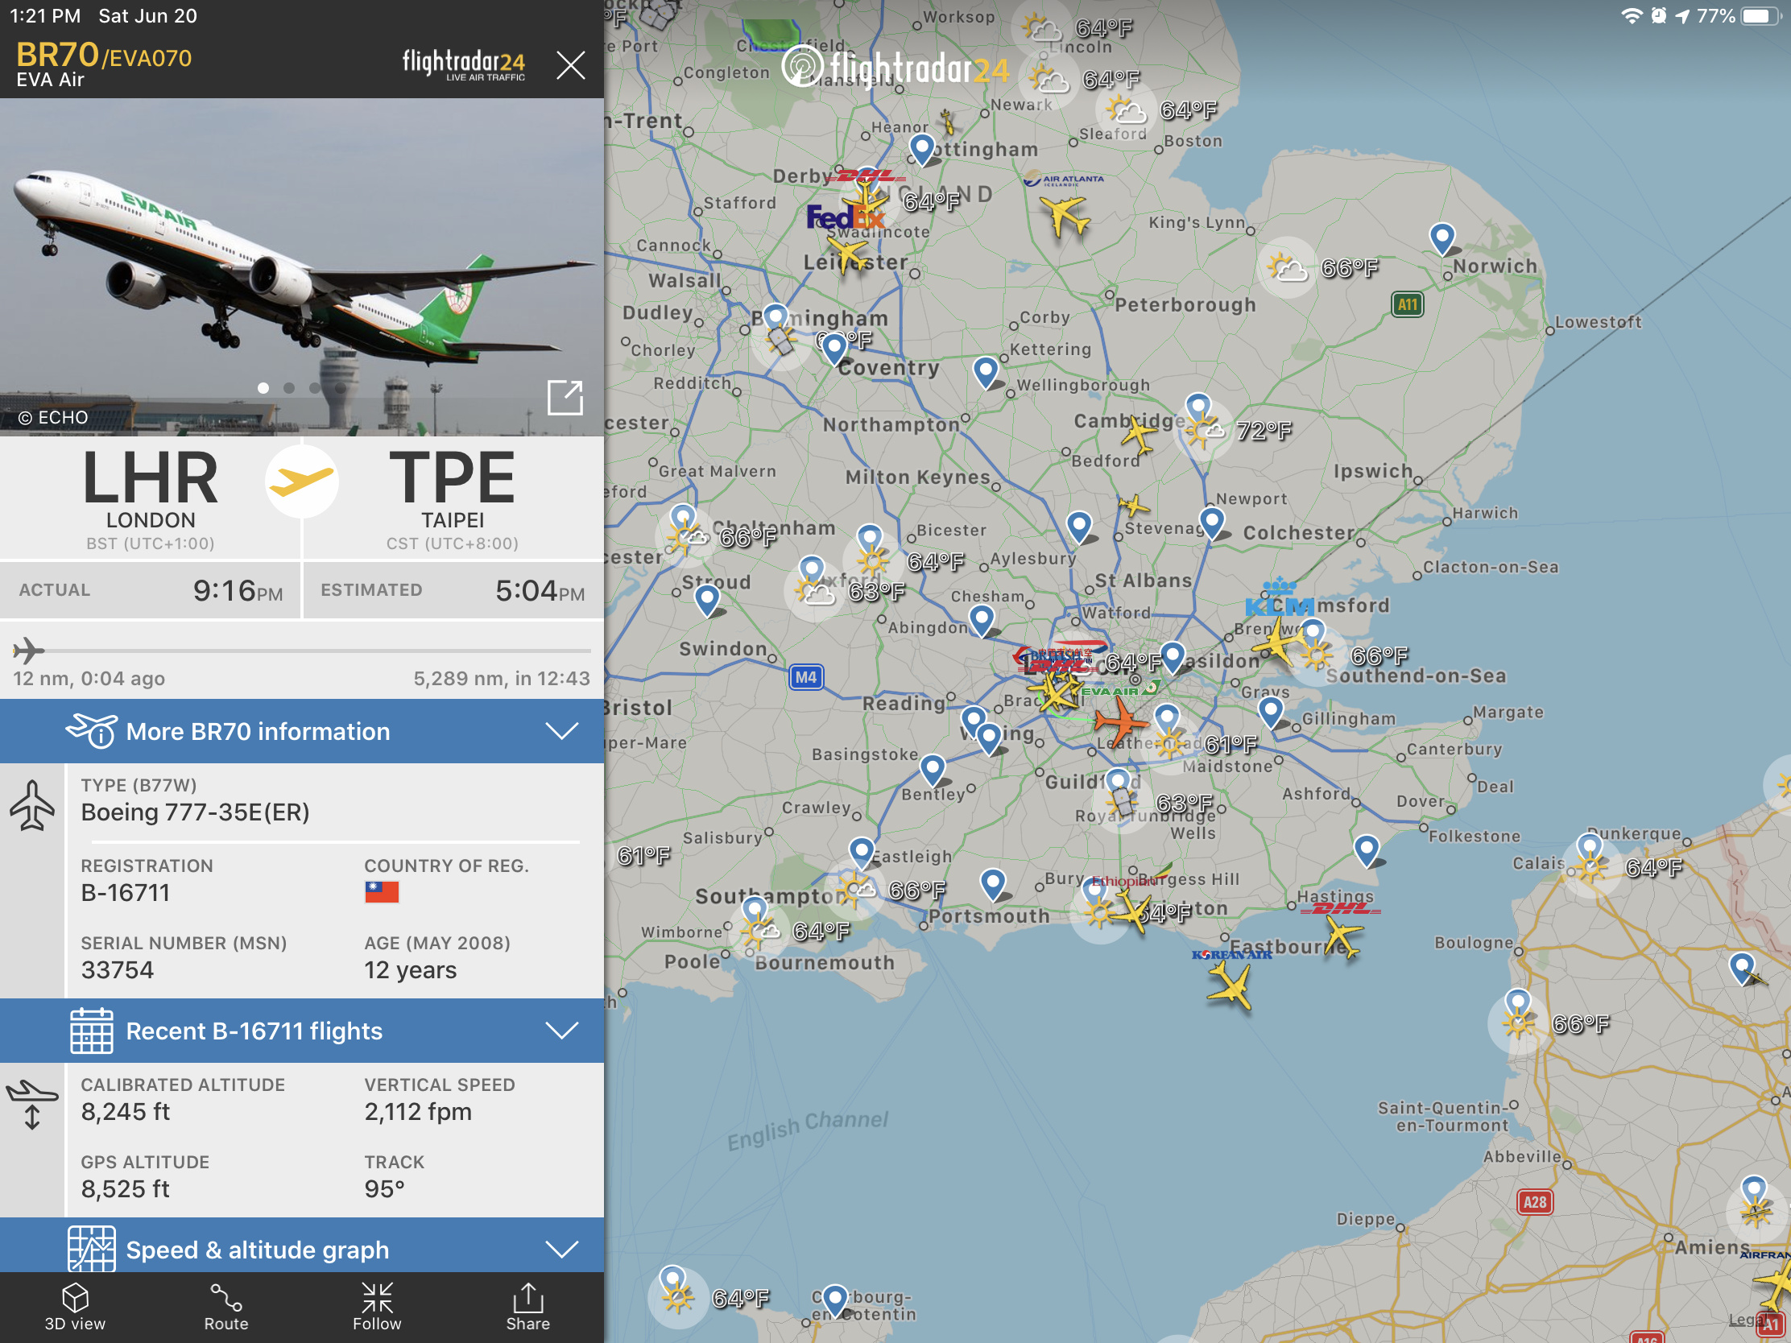Tap the Follow aircraft icon
This screenshot has width=1791, height=1343.
[377, 1307]
